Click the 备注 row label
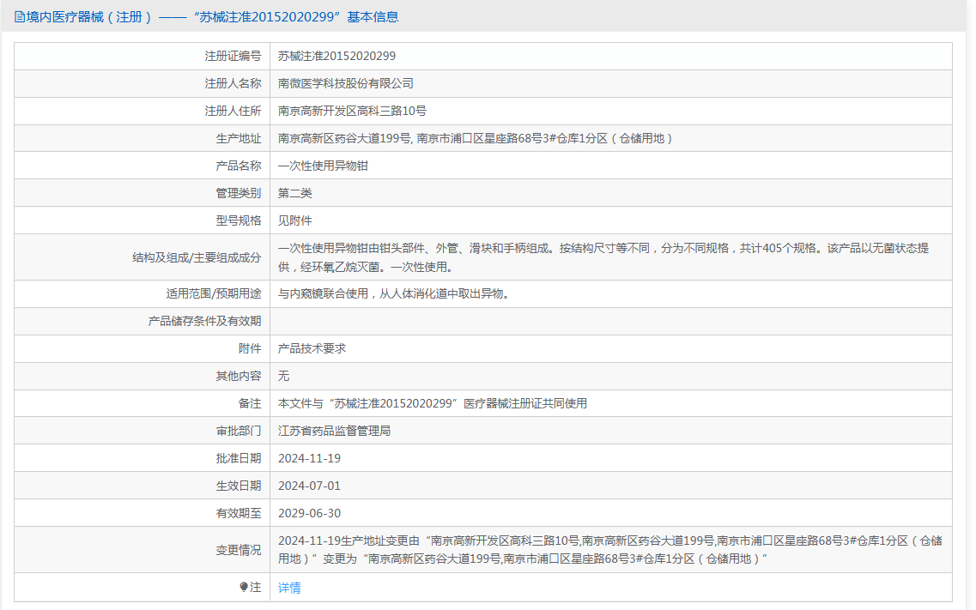The height and width of the screenshot is (610, 976). click(250, 403)
